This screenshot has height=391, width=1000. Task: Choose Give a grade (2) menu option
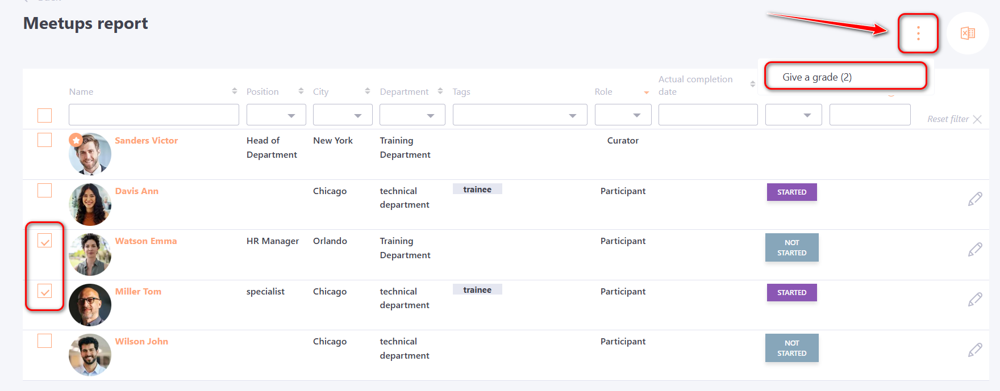point(816,77)
